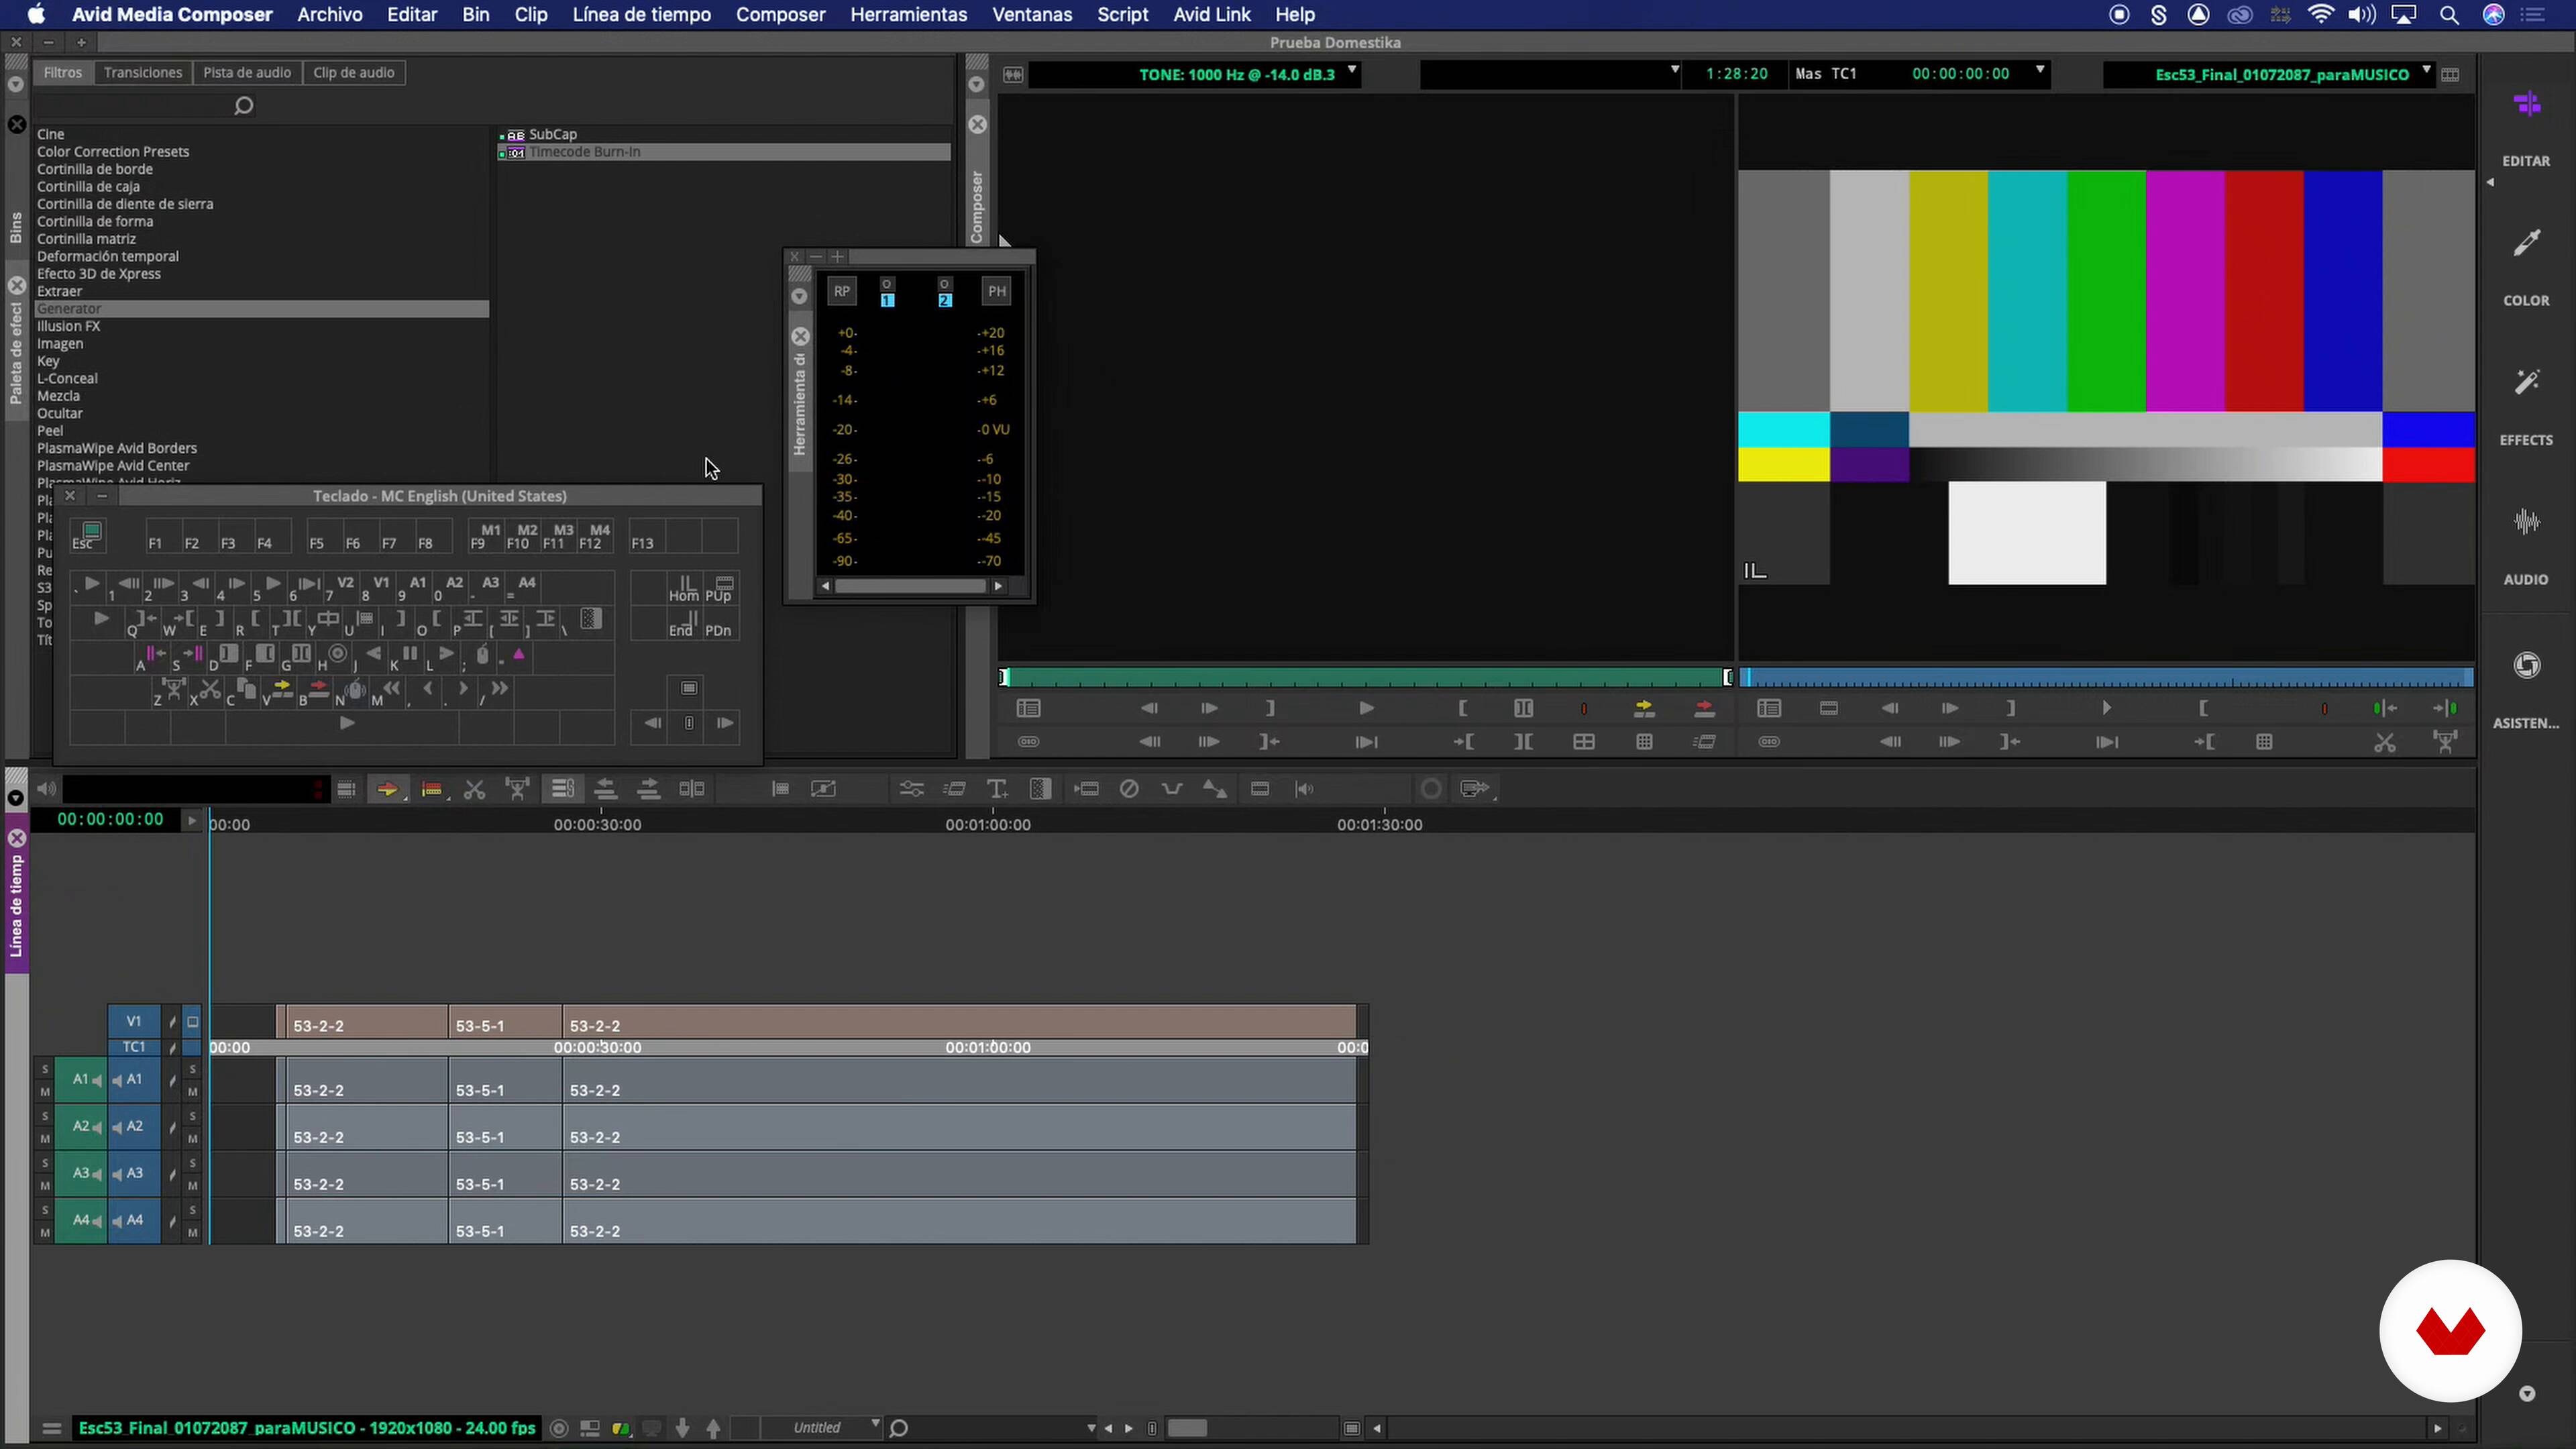2576x1449 pixels.
Task: Open the AUDIO workspace in the sidebar
Action: coord(2526,547)
